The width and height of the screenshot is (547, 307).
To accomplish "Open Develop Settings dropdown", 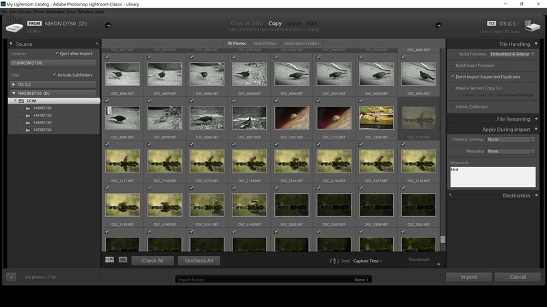I will [x=510, y=139].
